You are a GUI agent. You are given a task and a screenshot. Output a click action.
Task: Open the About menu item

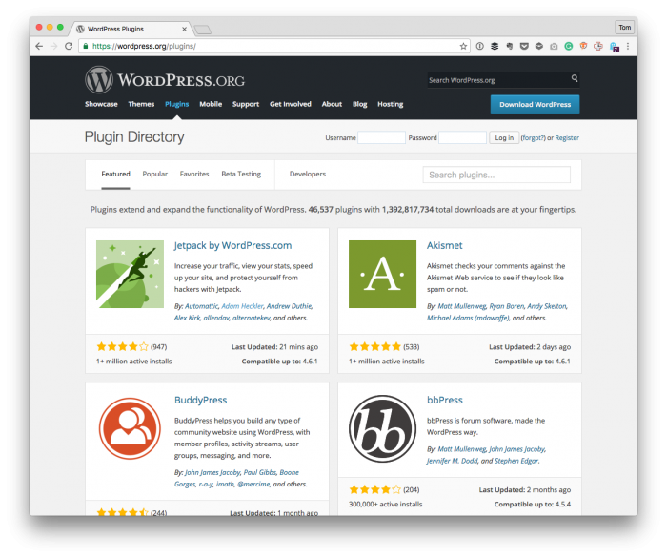332,104
